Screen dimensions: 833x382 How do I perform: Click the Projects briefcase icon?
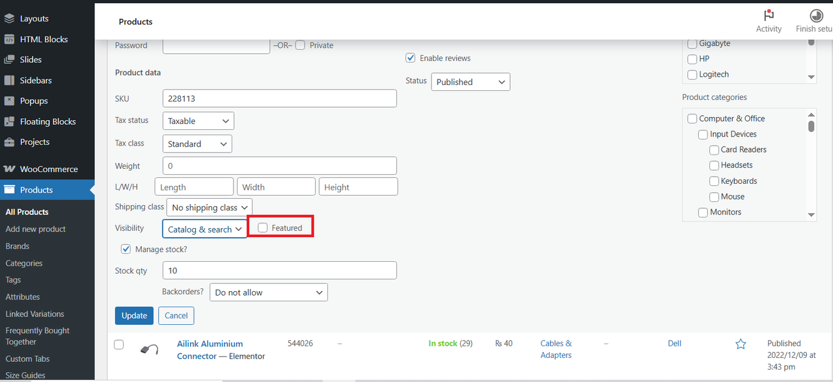coord(9,142)
